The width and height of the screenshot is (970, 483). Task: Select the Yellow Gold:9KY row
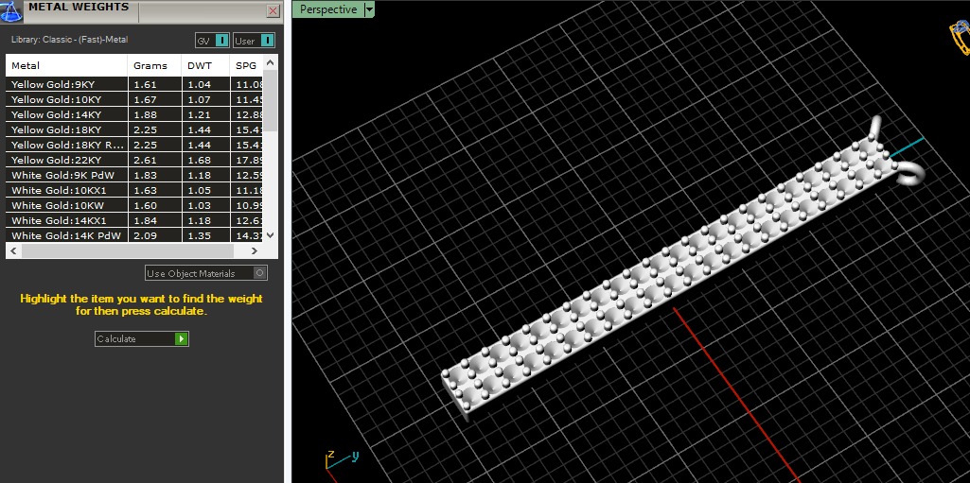coord(134,84)
